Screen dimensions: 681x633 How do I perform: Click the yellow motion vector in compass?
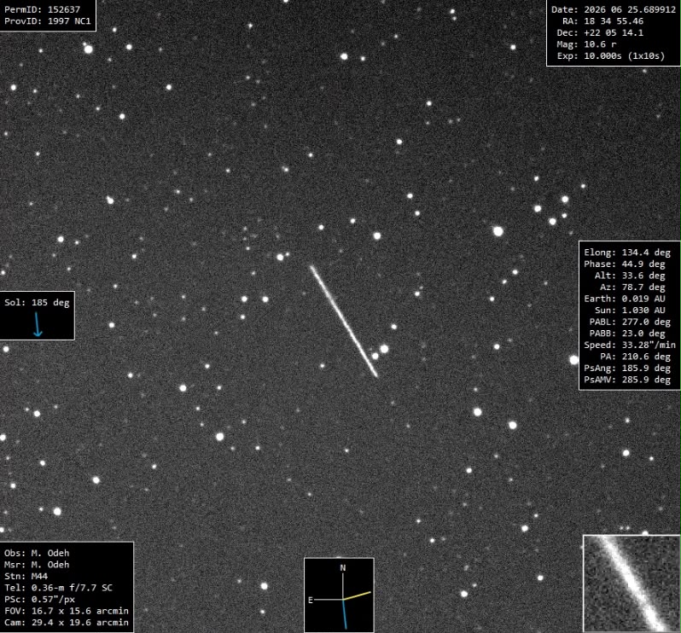tap(357, 595)
